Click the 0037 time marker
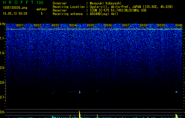The image size is (185, 118). pos(126,25)
